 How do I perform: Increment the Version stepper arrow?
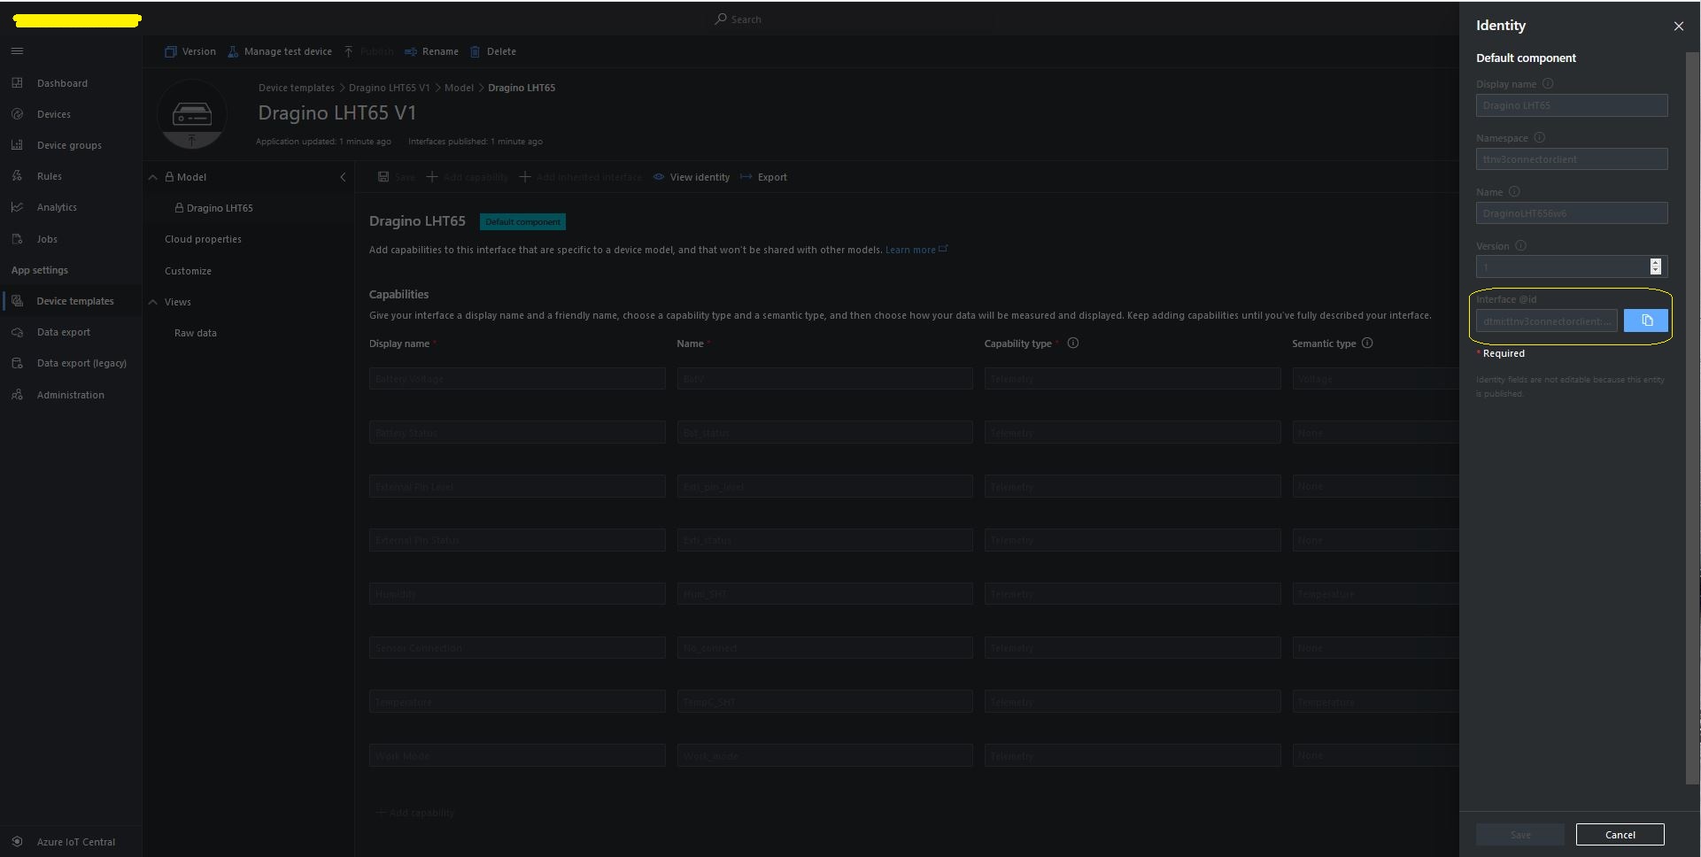coord(1655,262)
